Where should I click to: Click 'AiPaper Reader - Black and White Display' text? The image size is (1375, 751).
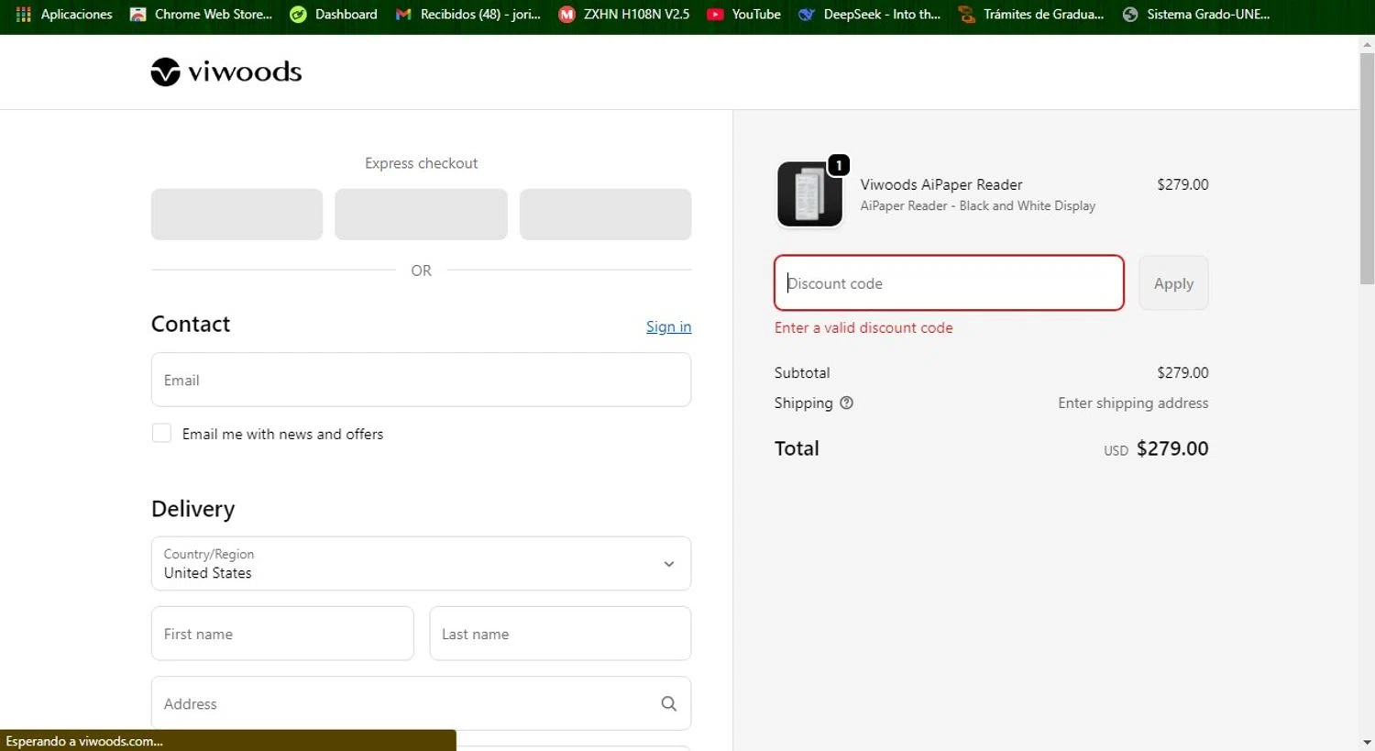coord(977,205)
